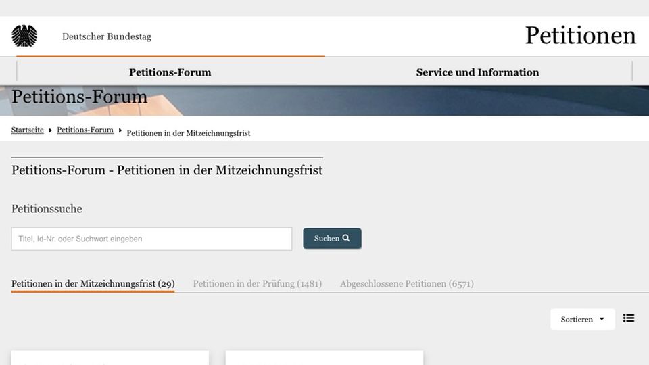Click the Deutscher Bundestag header text
The width and height of the screenshot is (649, 365).
coord(107,36)
